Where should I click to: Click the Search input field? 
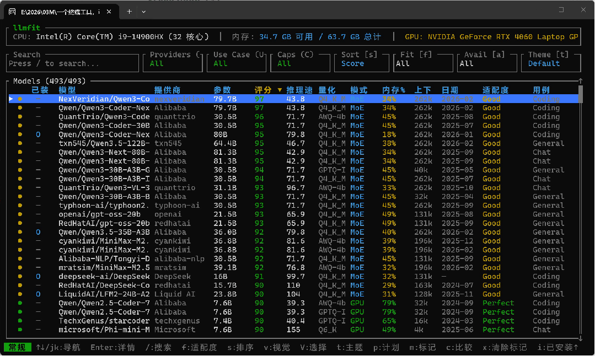pos(72,63)
